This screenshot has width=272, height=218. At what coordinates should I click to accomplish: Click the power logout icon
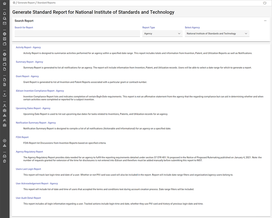coord(265,3)
